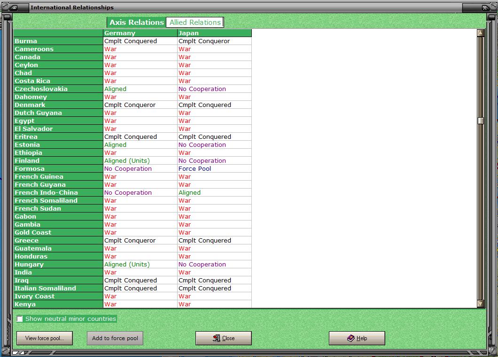The height and width of the screenshot is (357, 498).
Task: Switch to the Allied Relations tab
Action: [x=195, y=22]
